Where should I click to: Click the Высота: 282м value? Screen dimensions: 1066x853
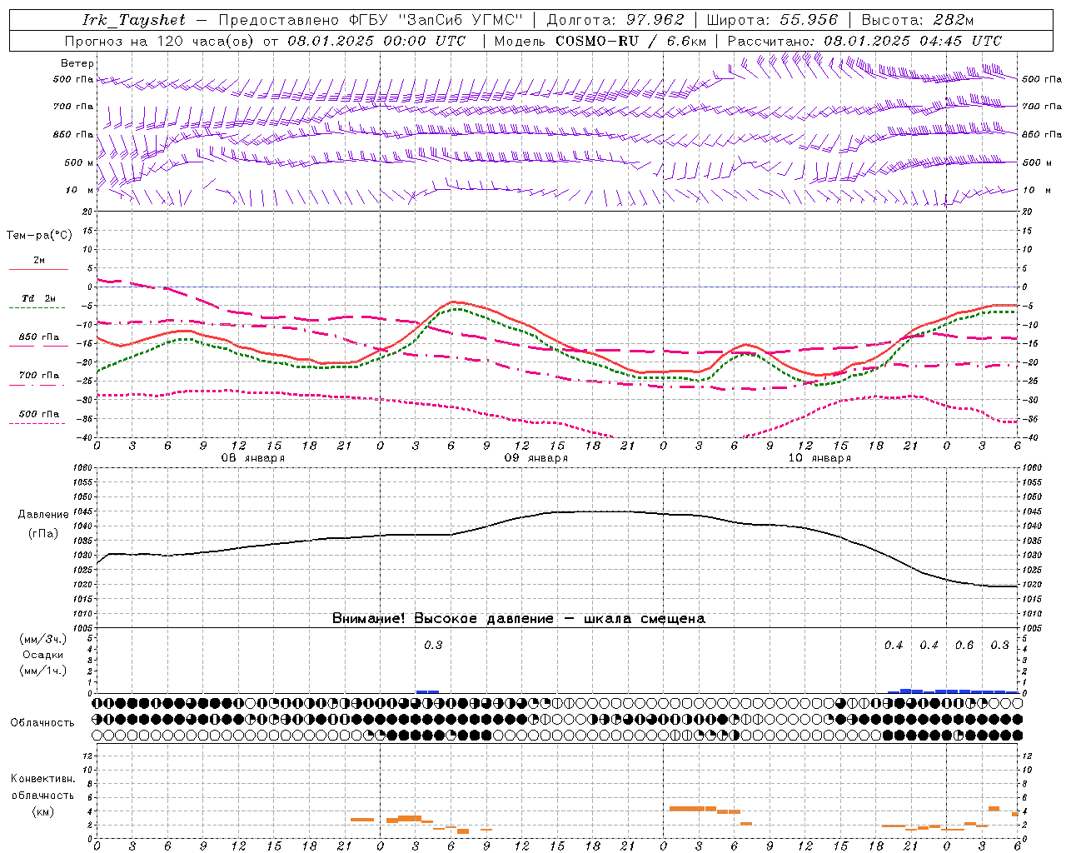(x=918, y=20)
